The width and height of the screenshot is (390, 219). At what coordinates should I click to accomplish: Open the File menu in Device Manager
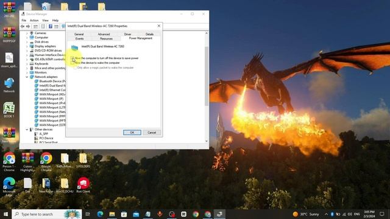tap(24, 20)
